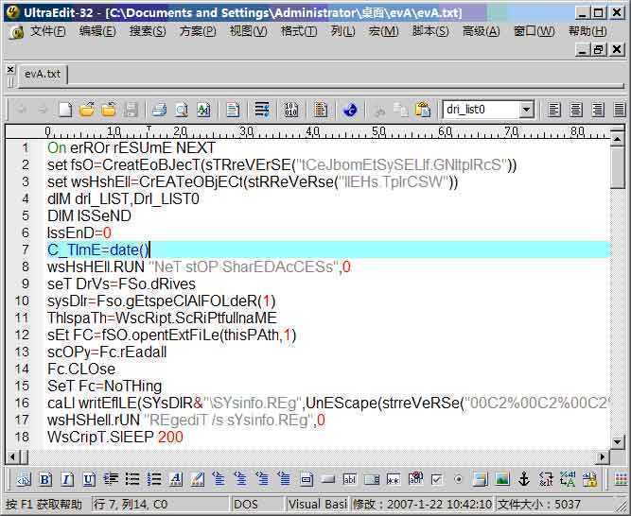Click the HTML Bold B icon
Image resolution: width=631 pixels, height=516 pixels.
click(45, 479)
